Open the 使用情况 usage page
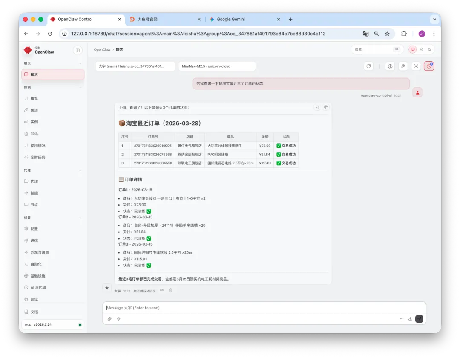 pyautogui.click(x=37, y=146)
